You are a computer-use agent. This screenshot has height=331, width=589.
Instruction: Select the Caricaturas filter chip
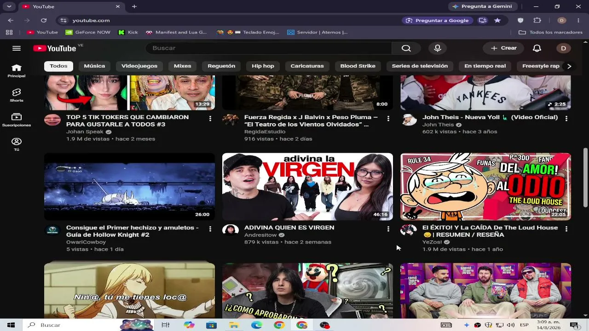(x=307, y=66)
